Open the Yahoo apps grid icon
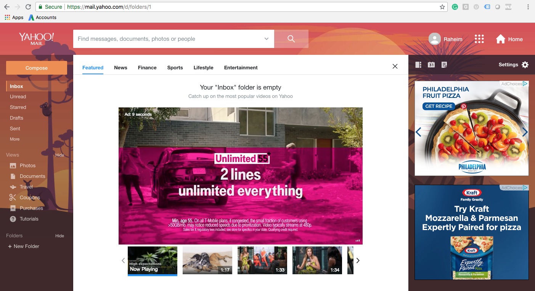 point(479,39)
